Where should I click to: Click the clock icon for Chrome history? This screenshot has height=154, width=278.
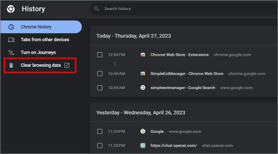(x=11, y=27)
